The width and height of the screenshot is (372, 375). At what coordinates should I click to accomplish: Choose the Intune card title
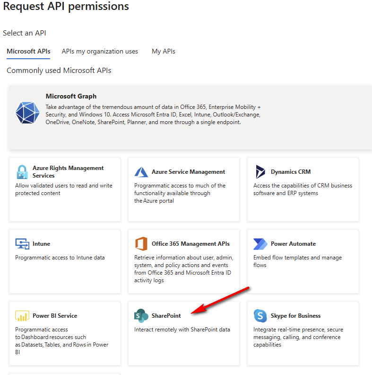pyautogui.click(x=41, y=244)
